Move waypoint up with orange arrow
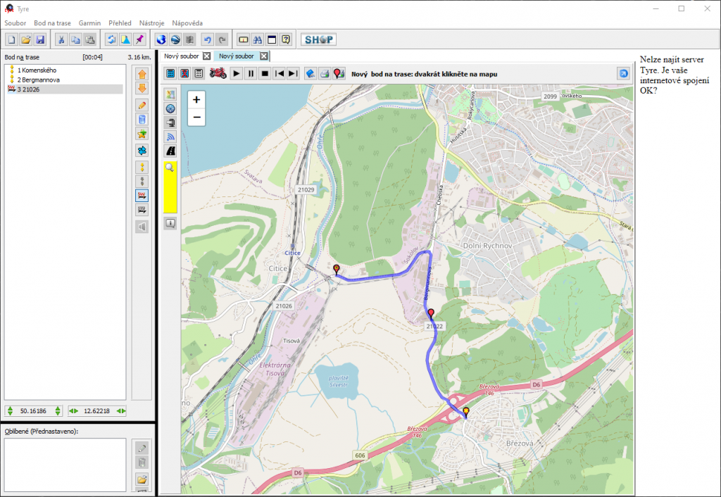The image size is (721, 497). coord(142,74)
